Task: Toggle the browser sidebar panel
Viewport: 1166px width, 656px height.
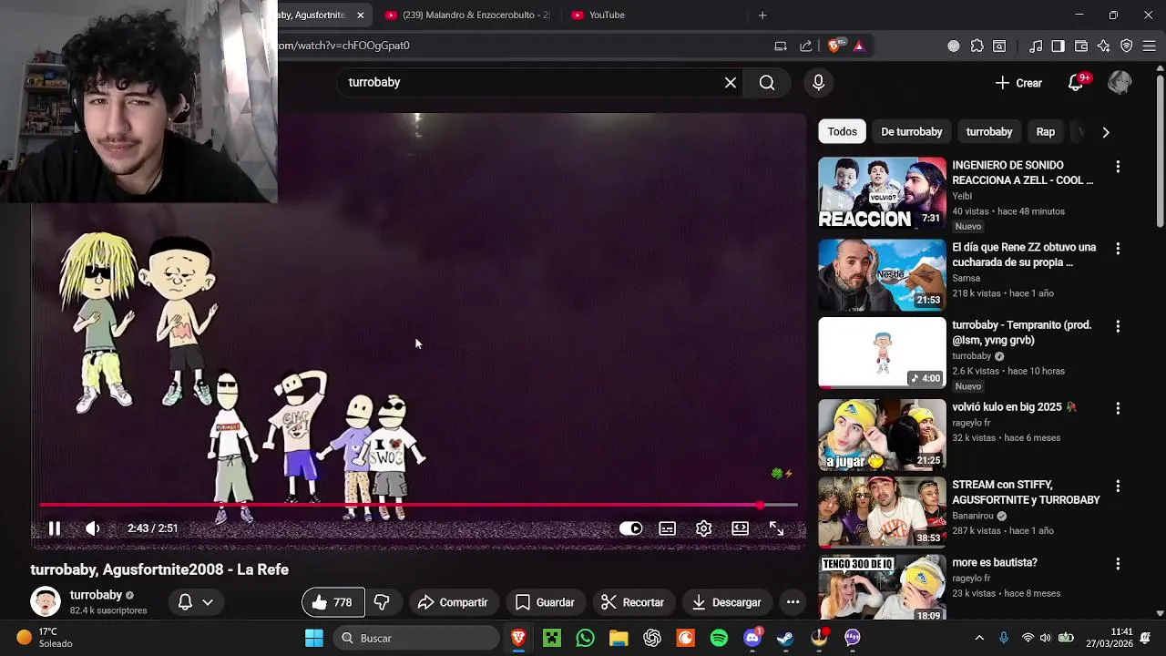Action: coord(1058,46)
